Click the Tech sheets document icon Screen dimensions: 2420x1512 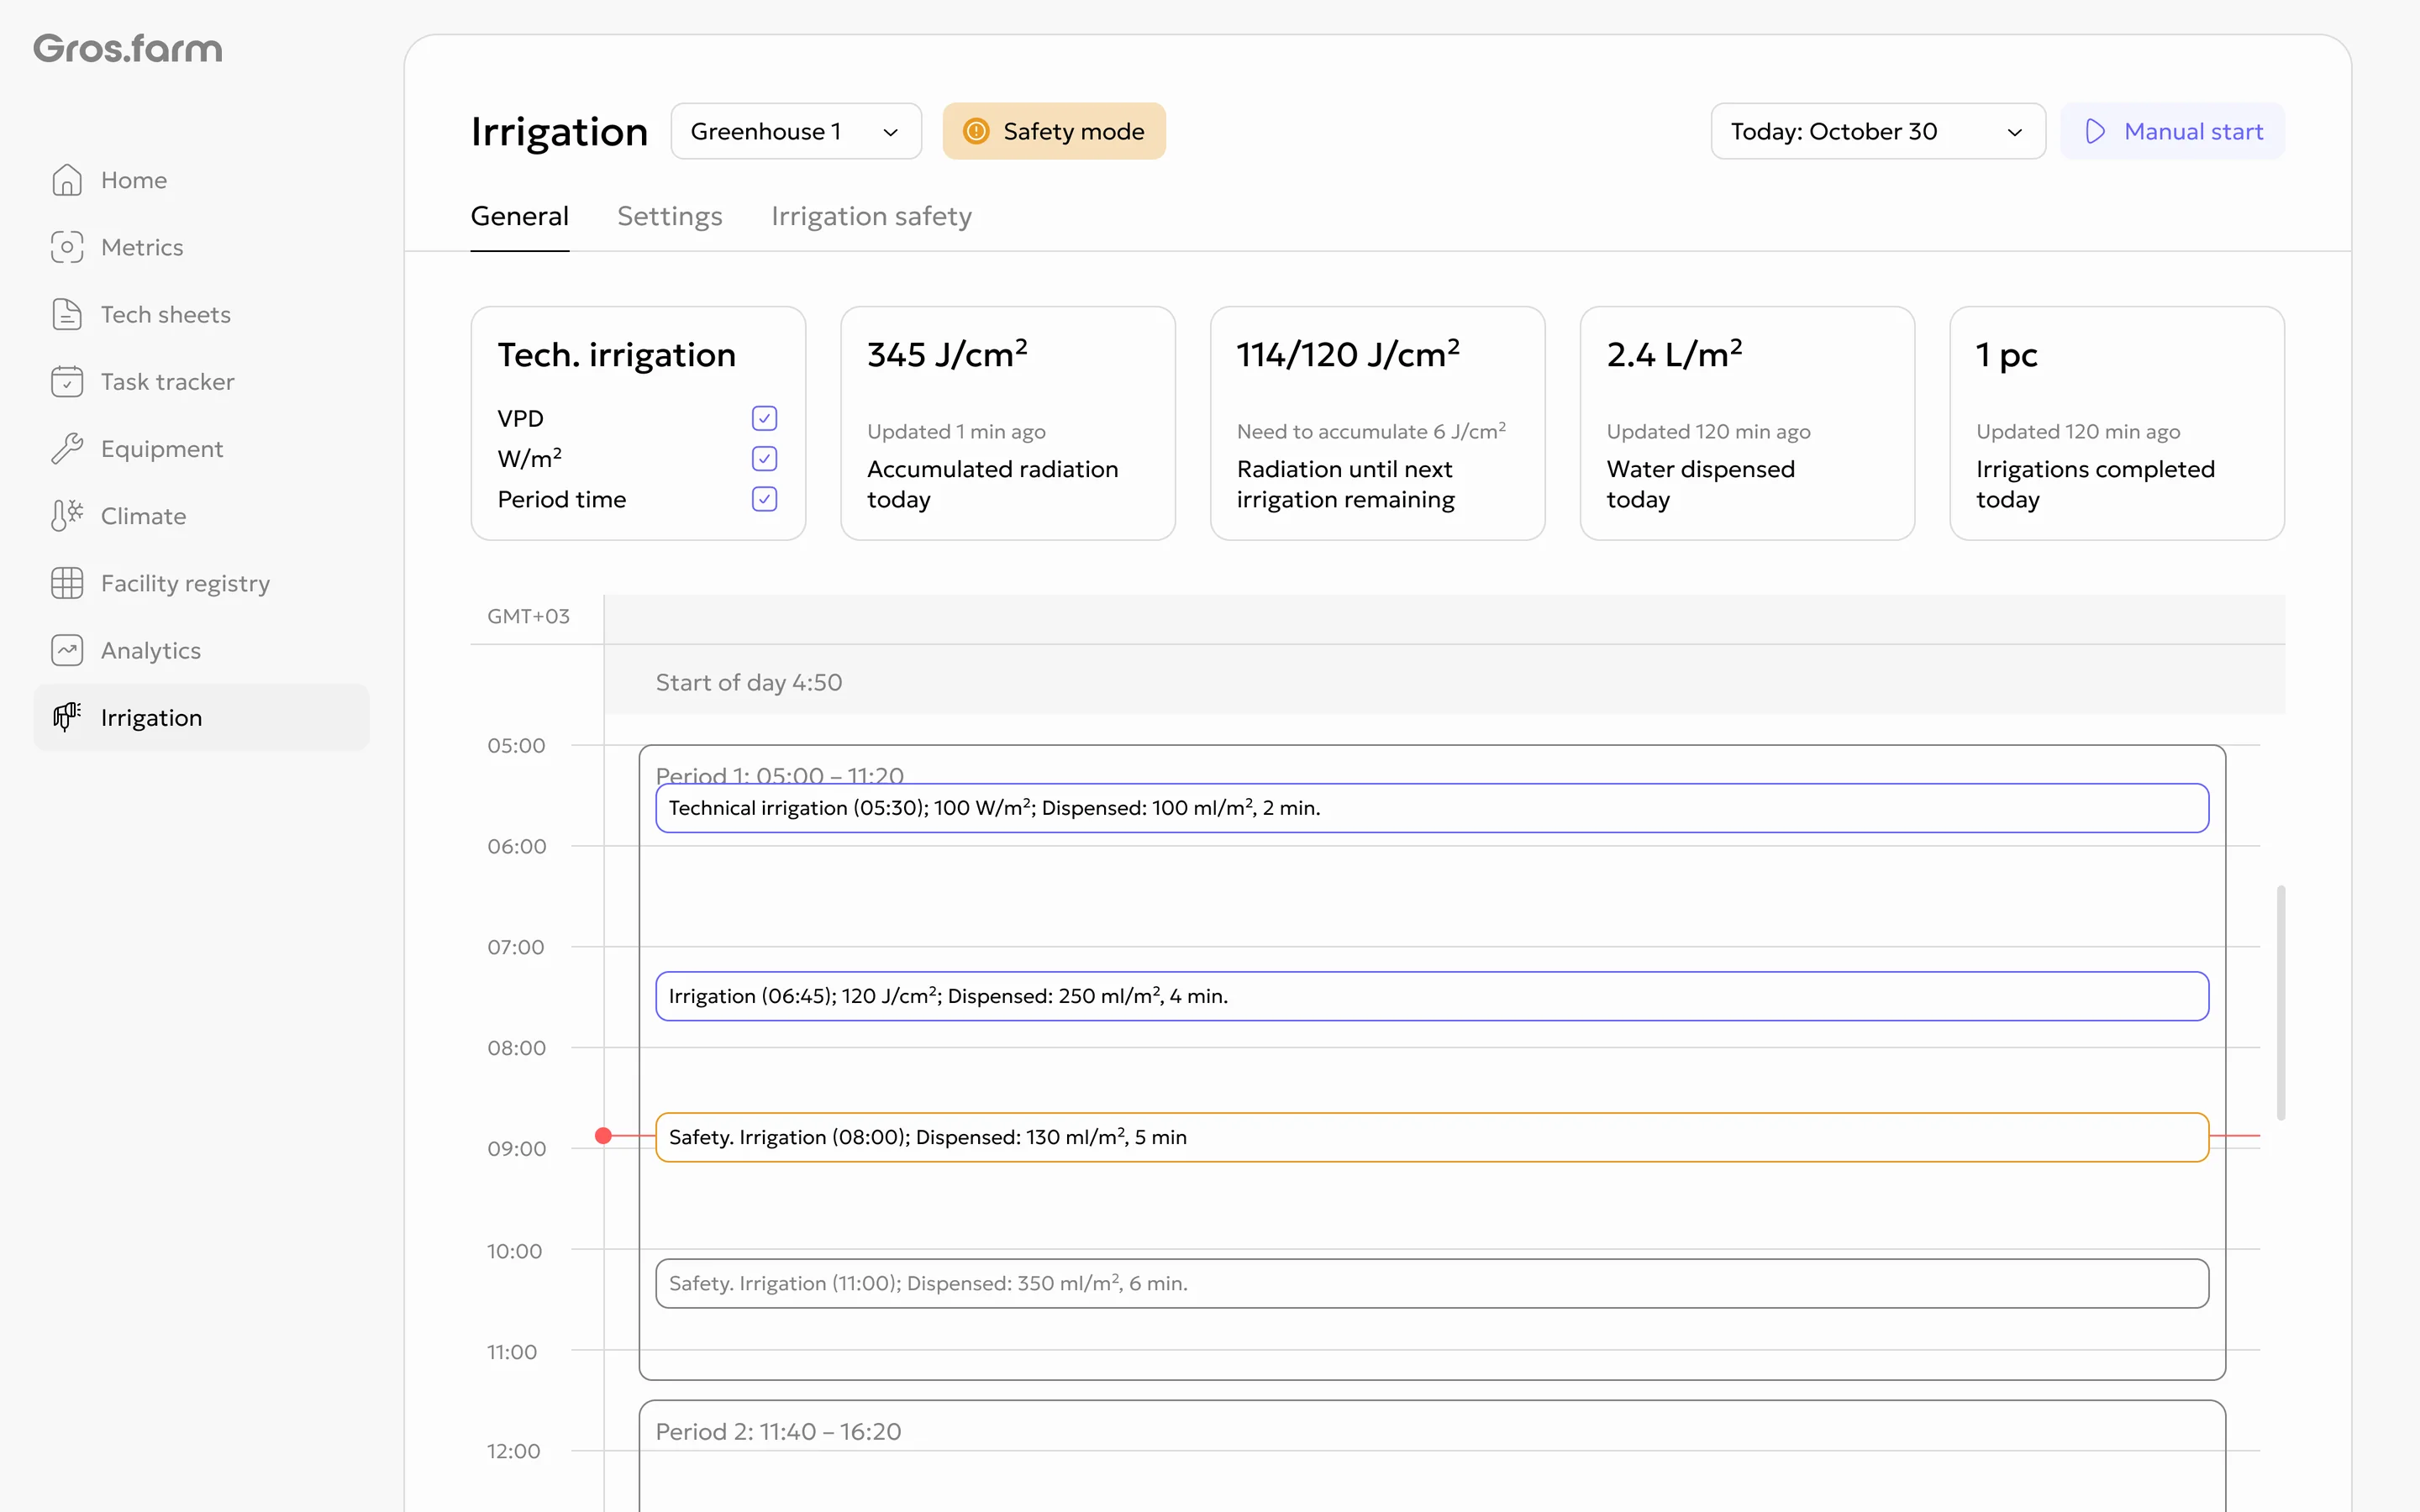[x=67, y=314]
